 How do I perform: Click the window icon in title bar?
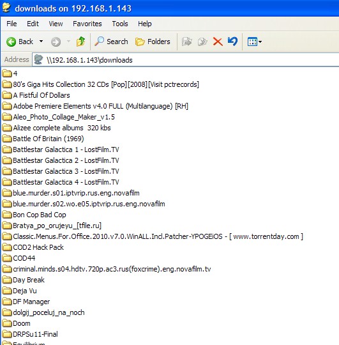coord(6,8)
